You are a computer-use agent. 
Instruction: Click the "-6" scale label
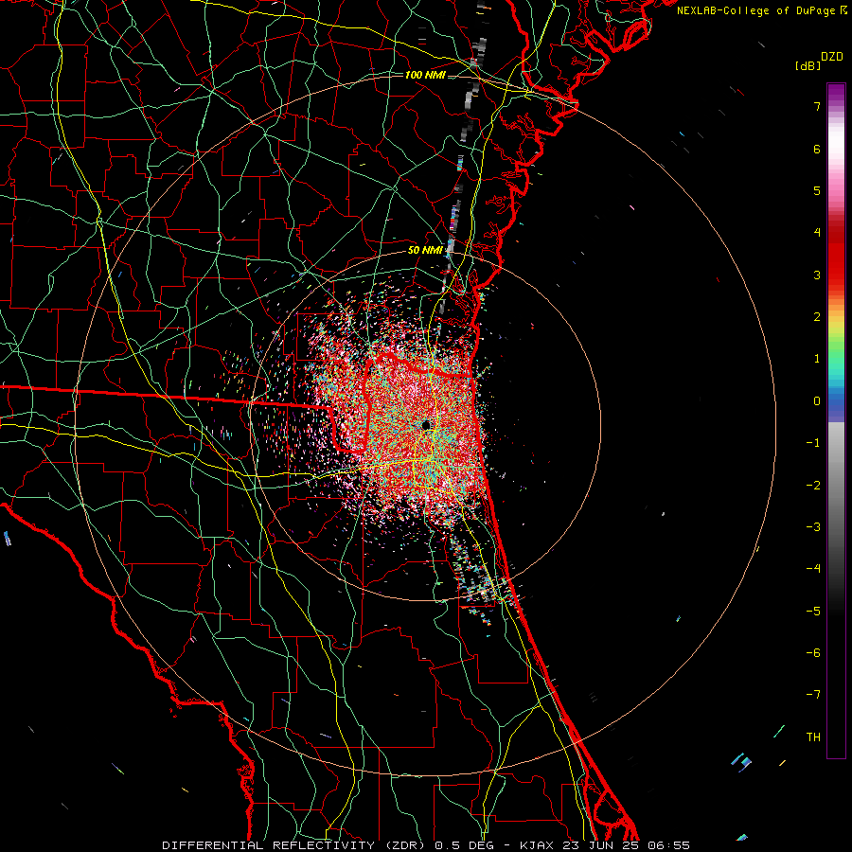click(813, 653)
